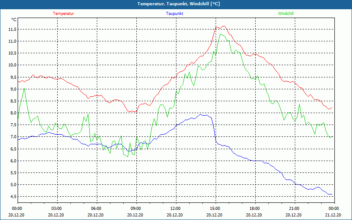Select the 8,5 y-axis value
This screenshot has height=220, width=352.
pos(13,101)
